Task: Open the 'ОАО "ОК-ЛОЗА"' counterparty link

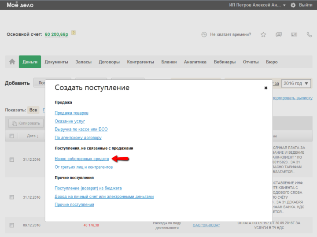Action: click(x=206, y=225)
